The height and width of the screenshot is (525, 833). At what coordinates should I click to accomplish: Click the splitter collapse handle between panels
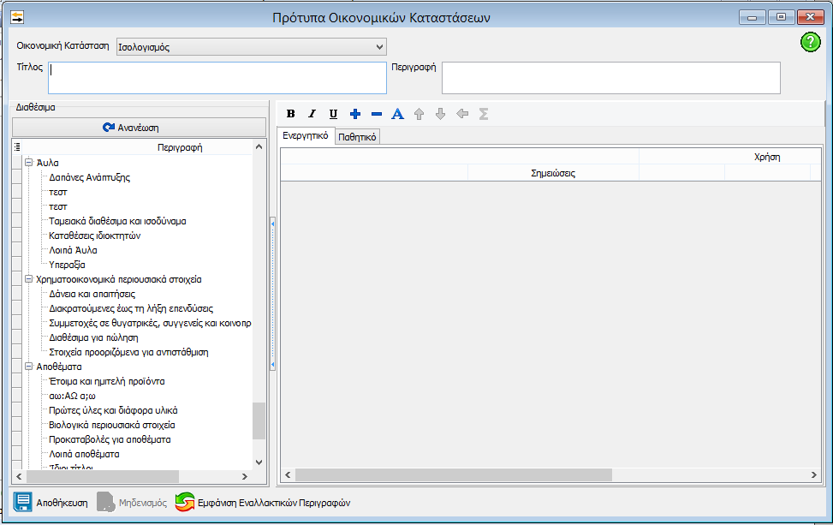pos(272,294)
